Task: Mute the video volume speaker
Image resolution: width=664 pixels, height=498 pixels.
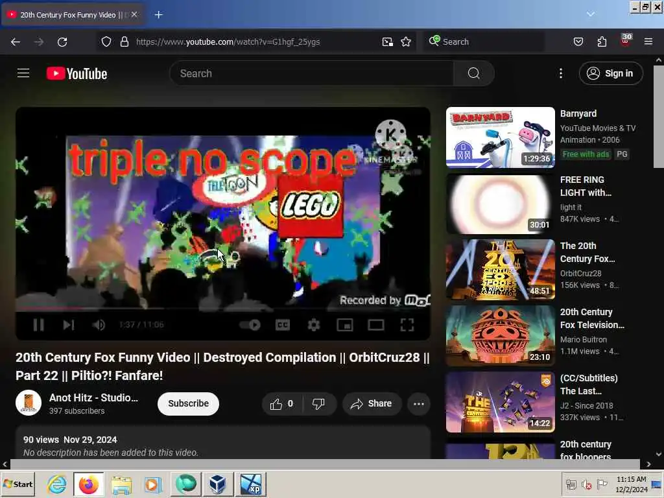Action: (99, 325)
